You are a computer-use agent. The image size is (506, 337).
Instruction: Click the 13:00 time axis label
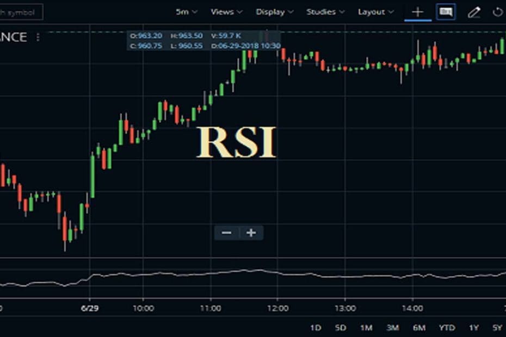[x=345, y=308]
